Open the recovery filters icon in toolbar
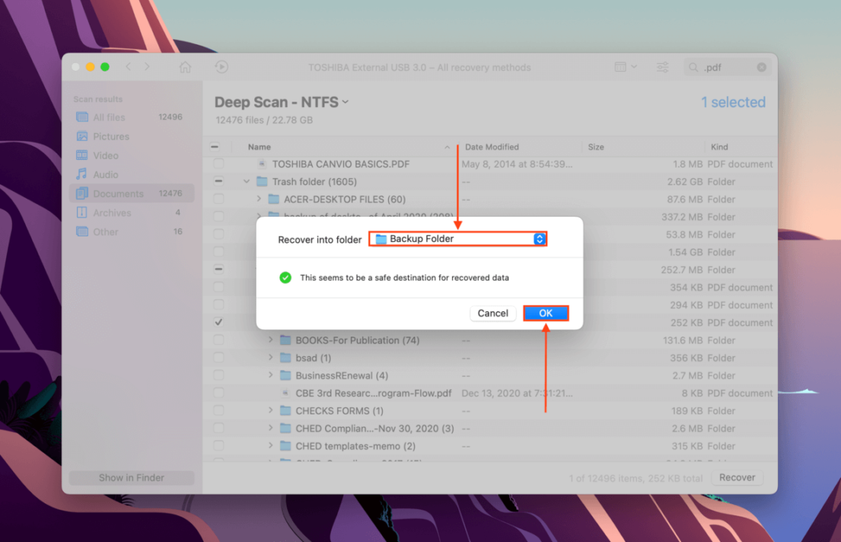The width and height of the screenshot is (841, 542). tap(662, 67)
